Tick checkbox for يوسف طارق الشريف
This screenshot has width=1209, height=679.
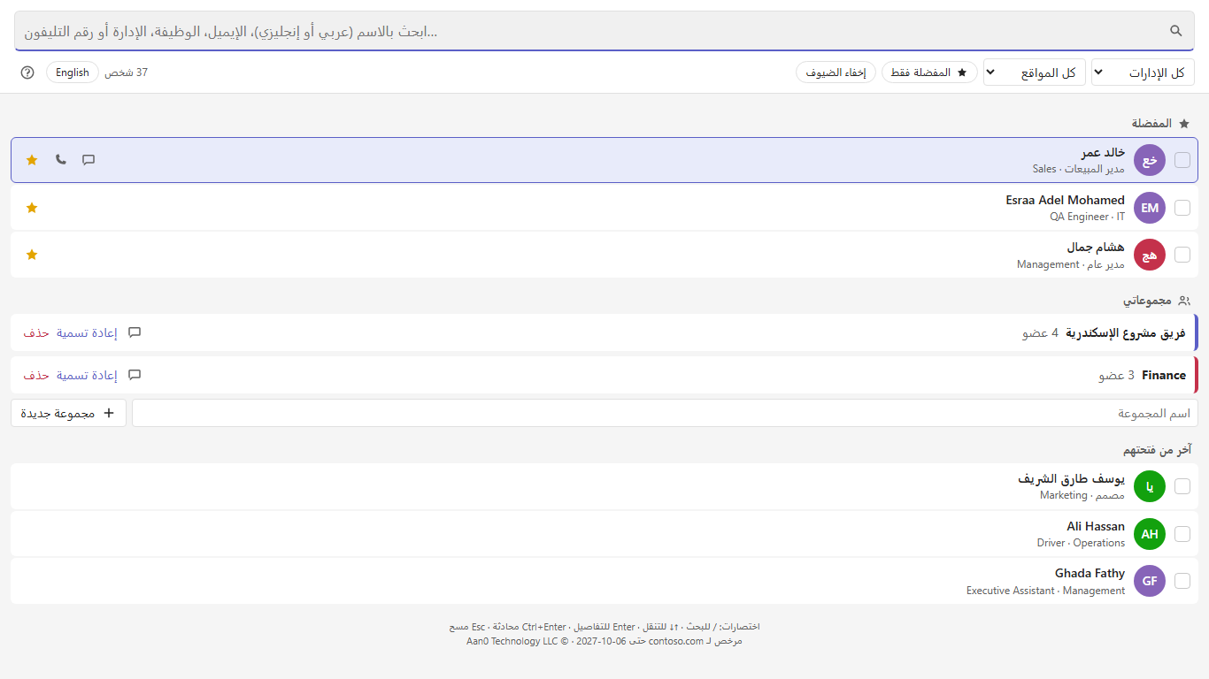[1182, 486]
